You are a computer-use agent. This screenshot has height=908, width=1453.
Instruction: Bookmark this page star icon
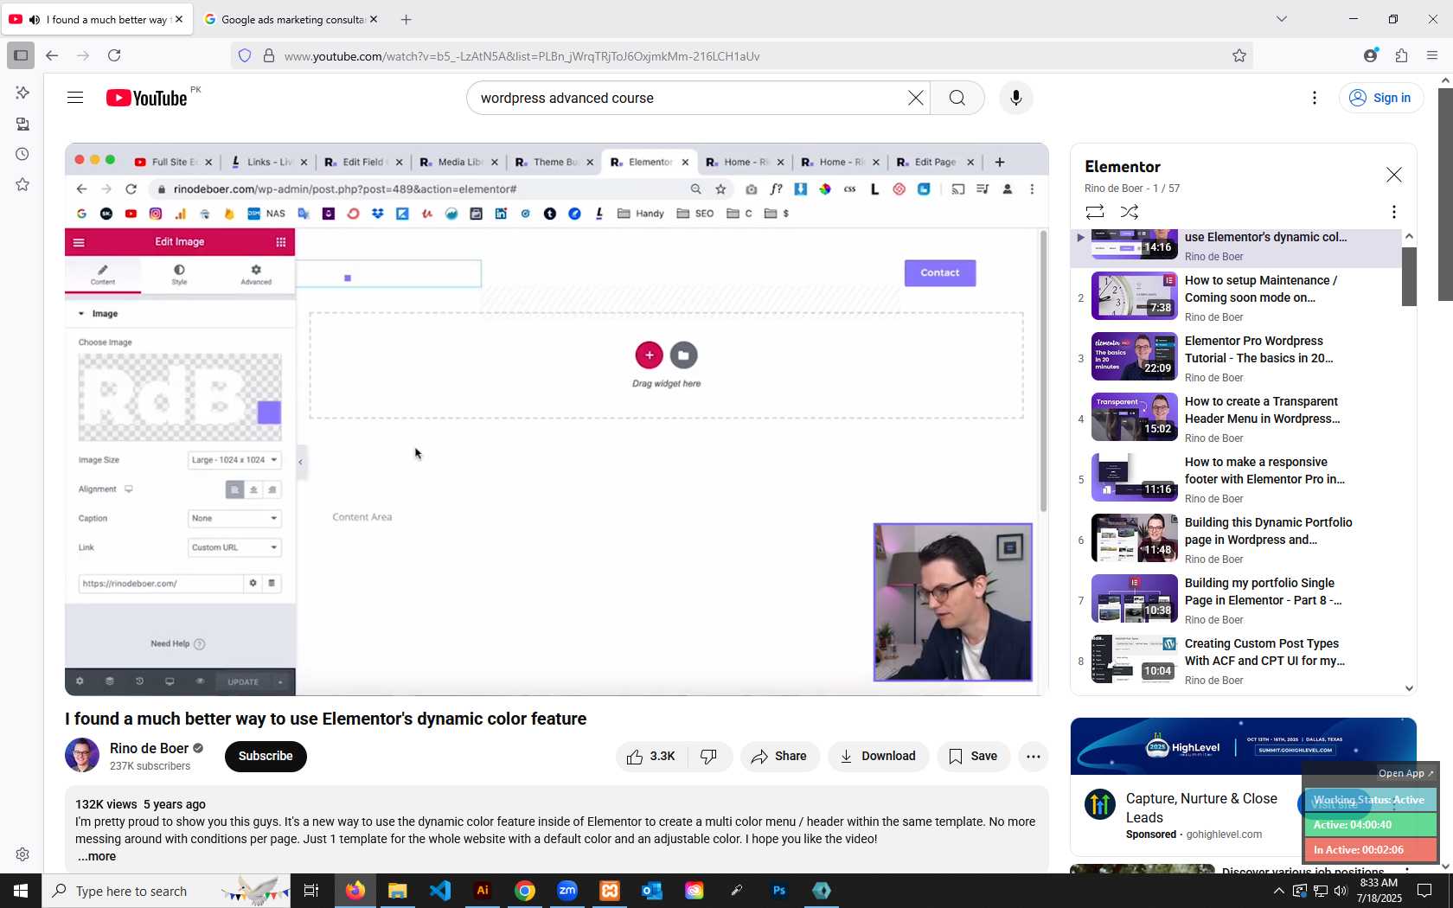pyautogui.click(x=1239, y=55)
